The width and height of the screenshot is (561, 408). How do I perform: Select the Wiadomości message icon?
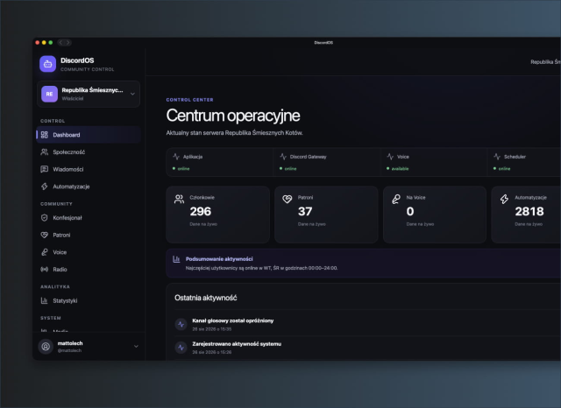pos(45,169)
